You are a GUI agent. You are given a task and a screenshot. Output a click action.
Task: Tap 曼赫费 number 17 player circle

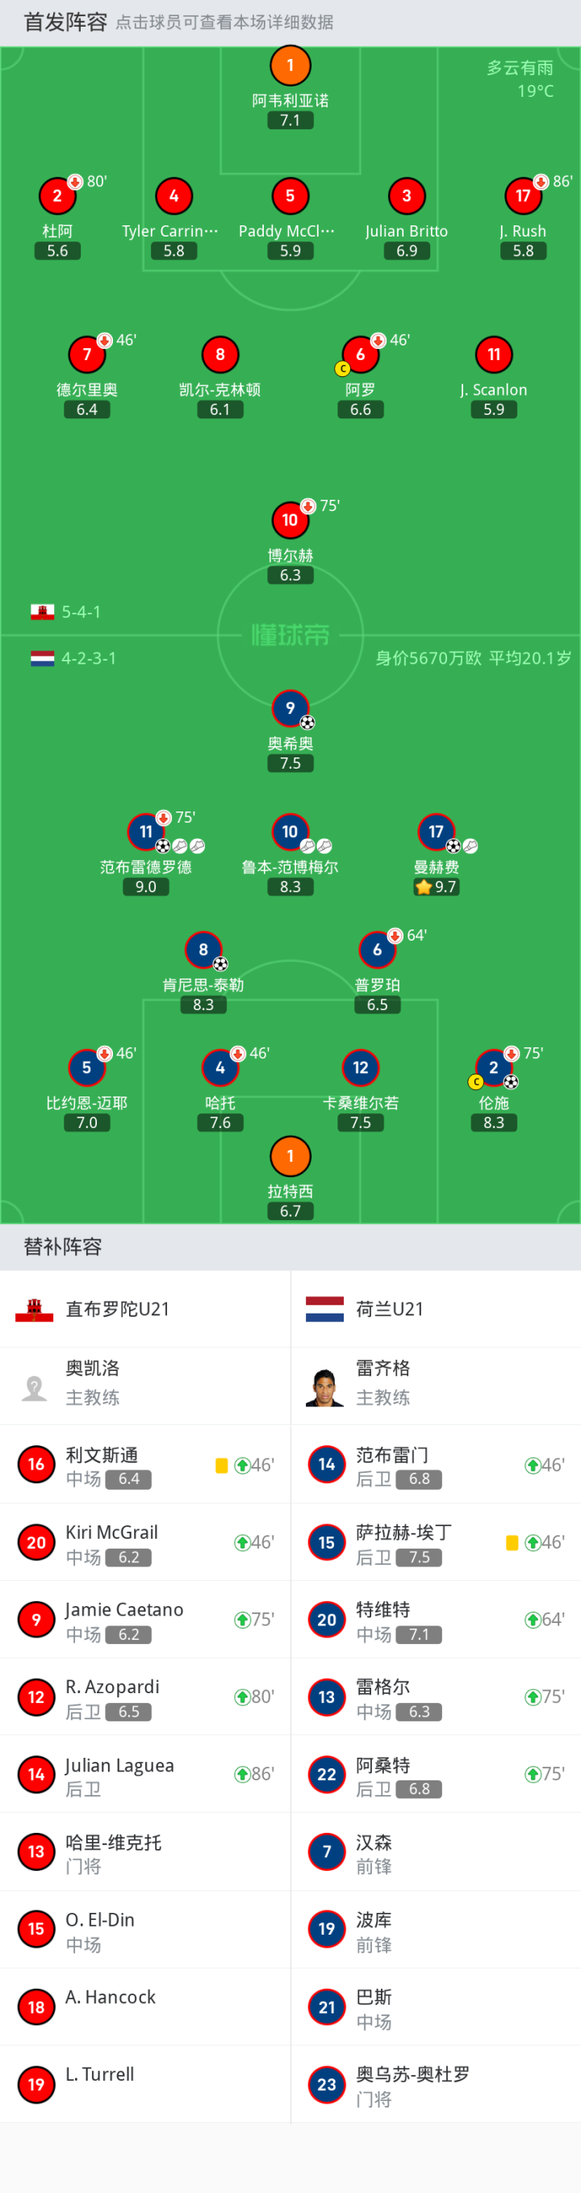[437, 832]
